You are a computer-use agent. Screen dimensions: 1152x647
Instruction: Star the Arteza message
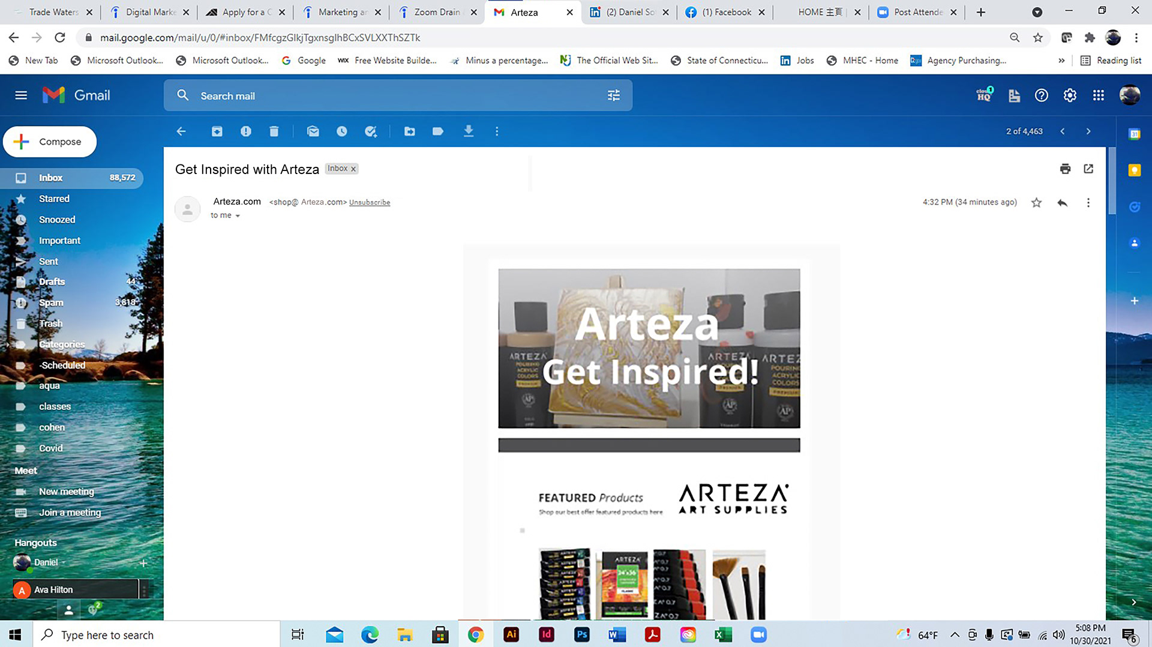pos(1036,202)
